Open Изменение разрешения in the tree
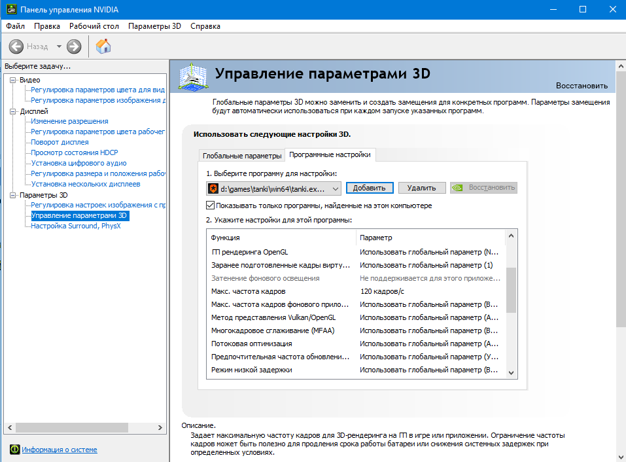The image size is (626, 462). tap(69, 121)
